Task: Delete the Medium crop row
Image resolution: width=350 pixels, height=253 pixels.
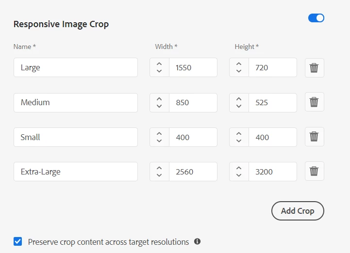Action: (314, 102)
